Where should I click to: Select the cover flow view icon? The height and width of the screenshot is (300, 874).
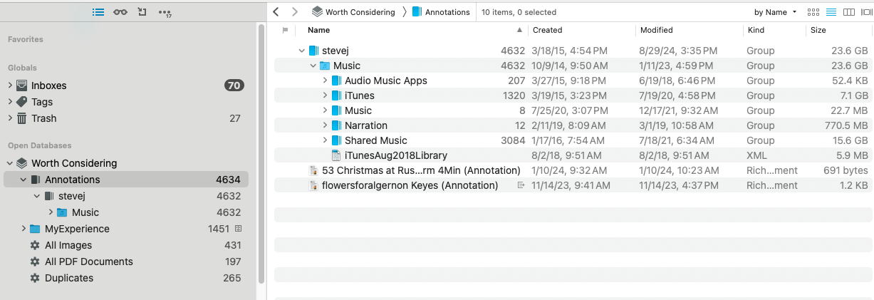click(865, 12)
